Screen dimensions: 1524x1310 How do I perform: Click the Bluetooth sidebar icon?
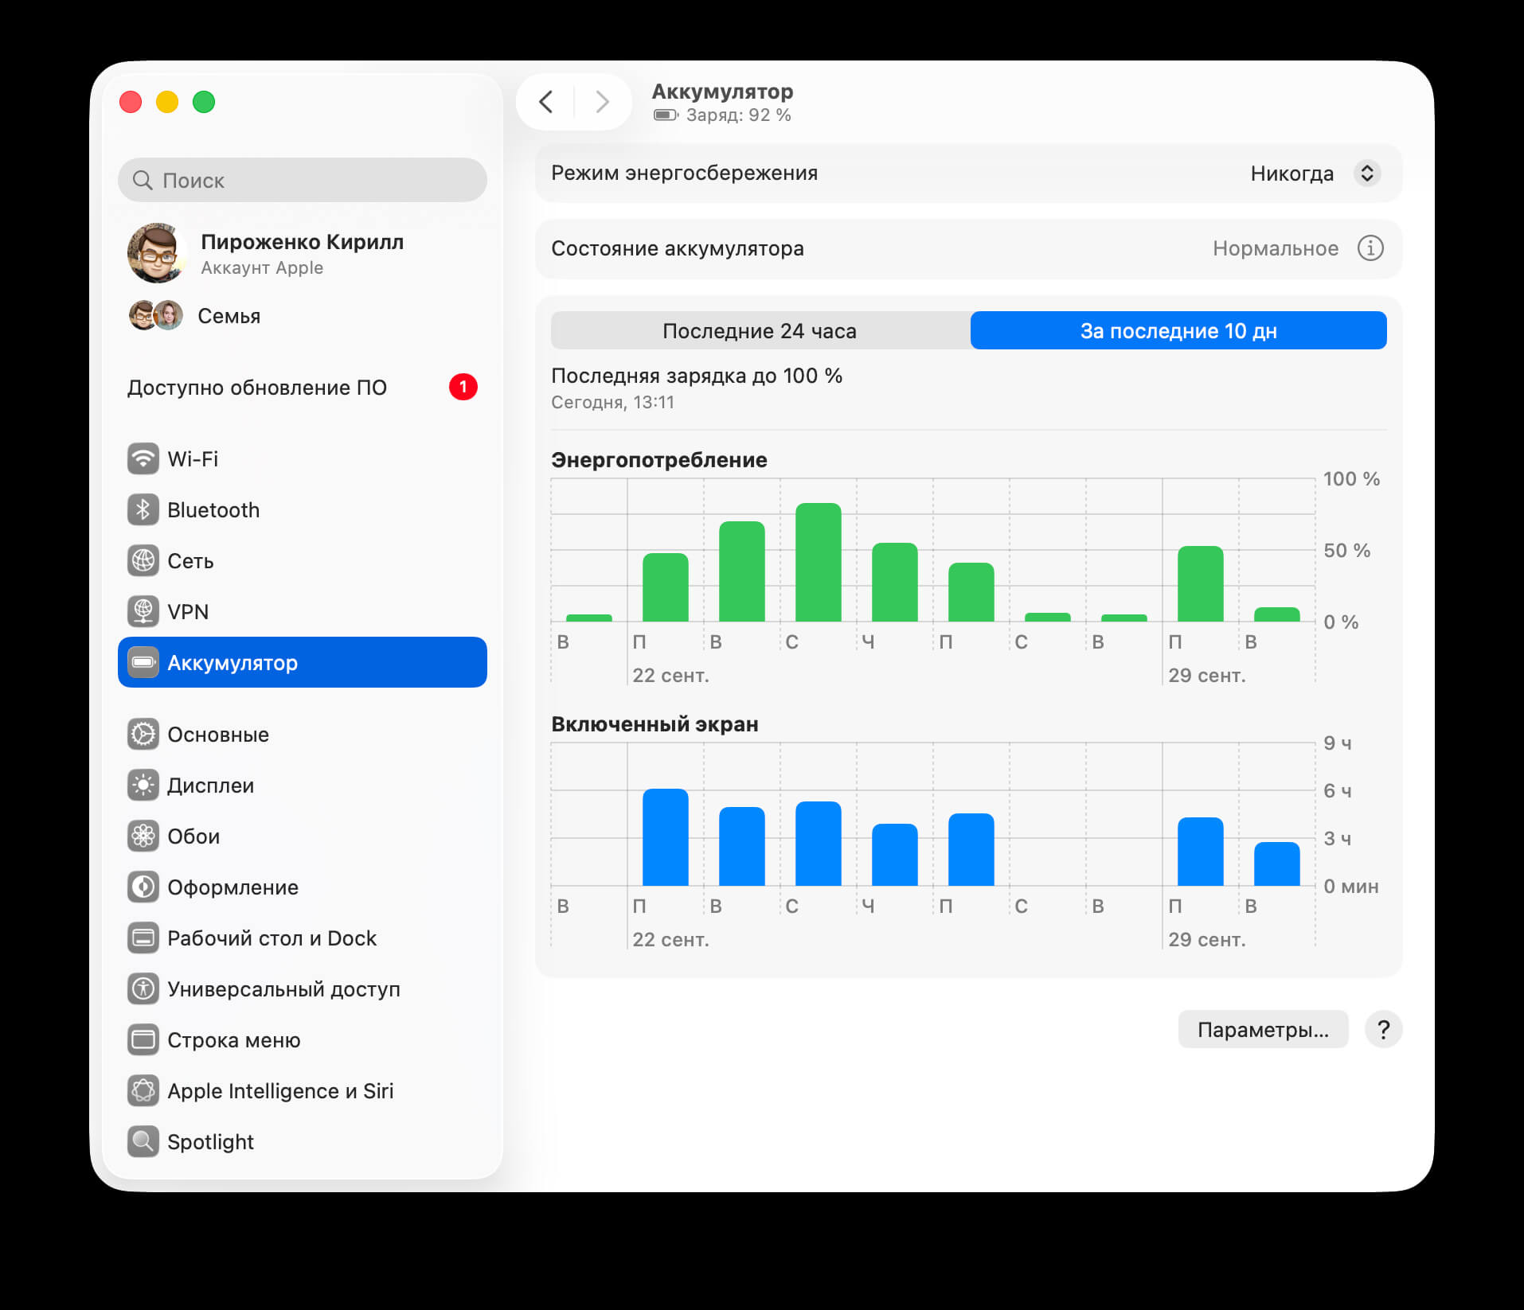(143, 510)
